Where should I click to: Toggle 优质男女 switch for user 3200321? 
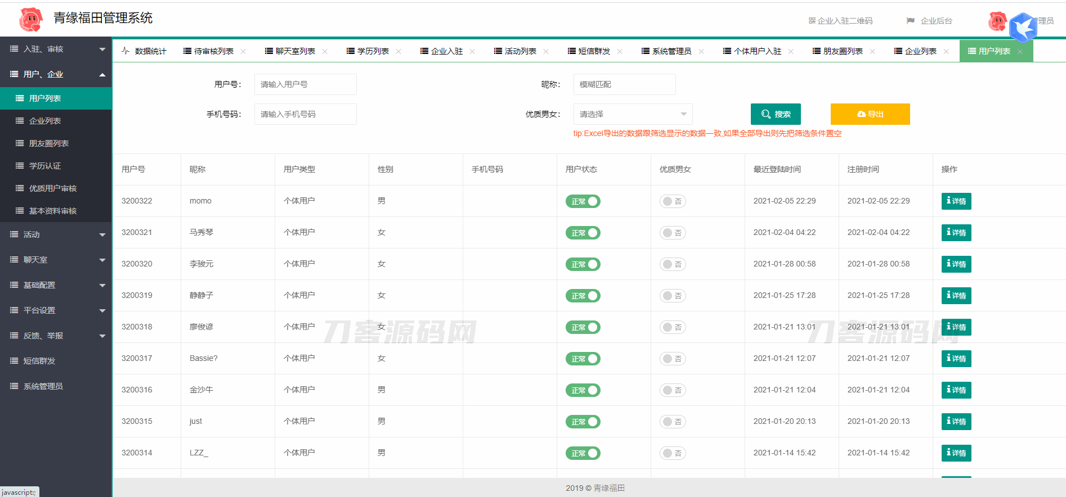tap(673, 233)
